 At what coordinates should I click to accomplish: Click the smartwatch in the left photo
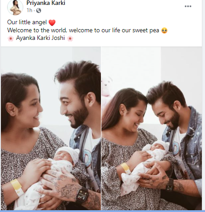coord(82,195)
